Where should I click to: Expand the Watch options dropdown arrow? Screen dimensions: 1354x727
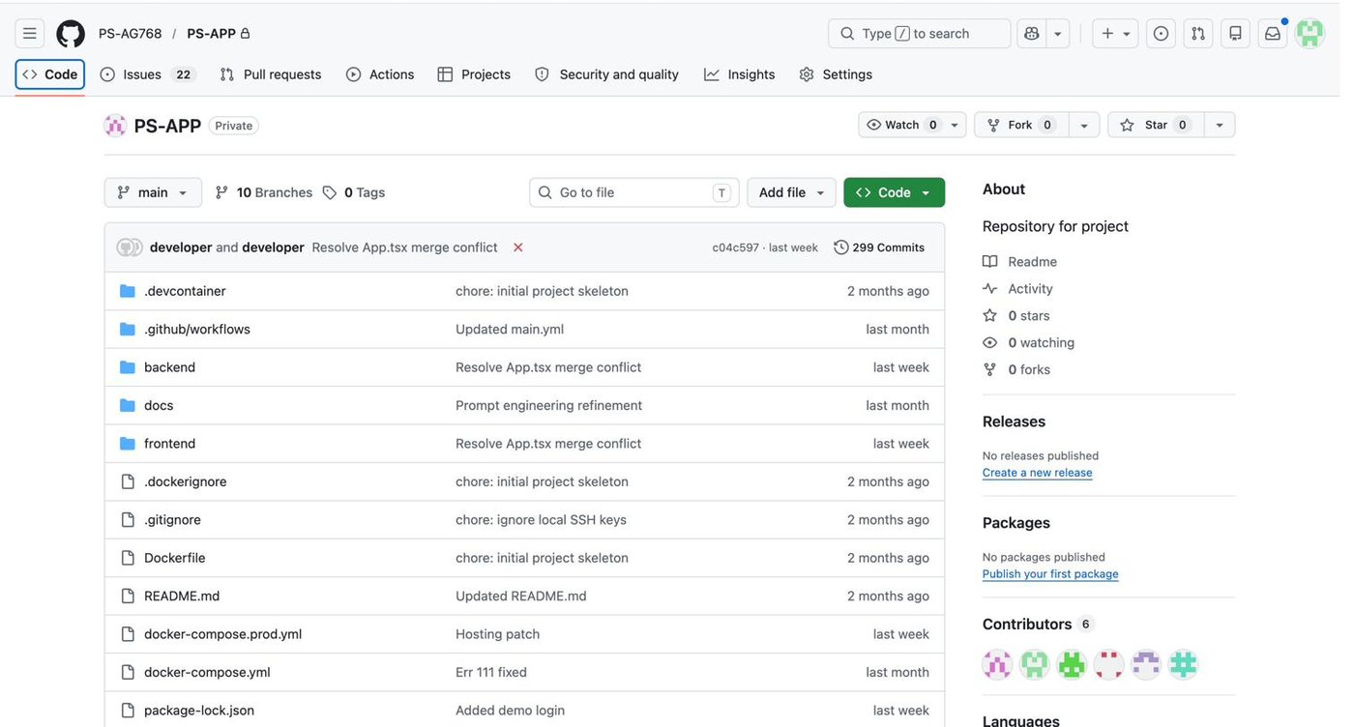click(955, 125)
